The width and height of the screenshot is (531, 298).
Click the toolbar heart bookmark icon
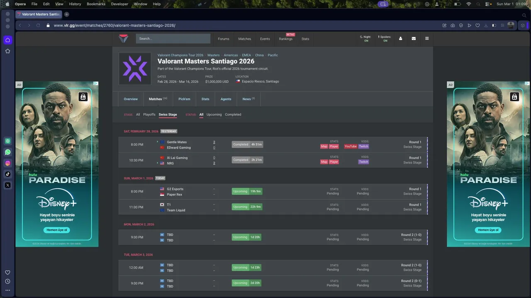click(477, 25)
